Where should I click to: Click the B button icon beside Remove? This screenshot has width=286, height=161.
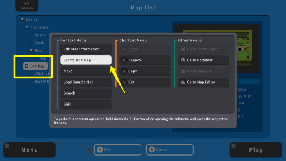click(124, 60)
